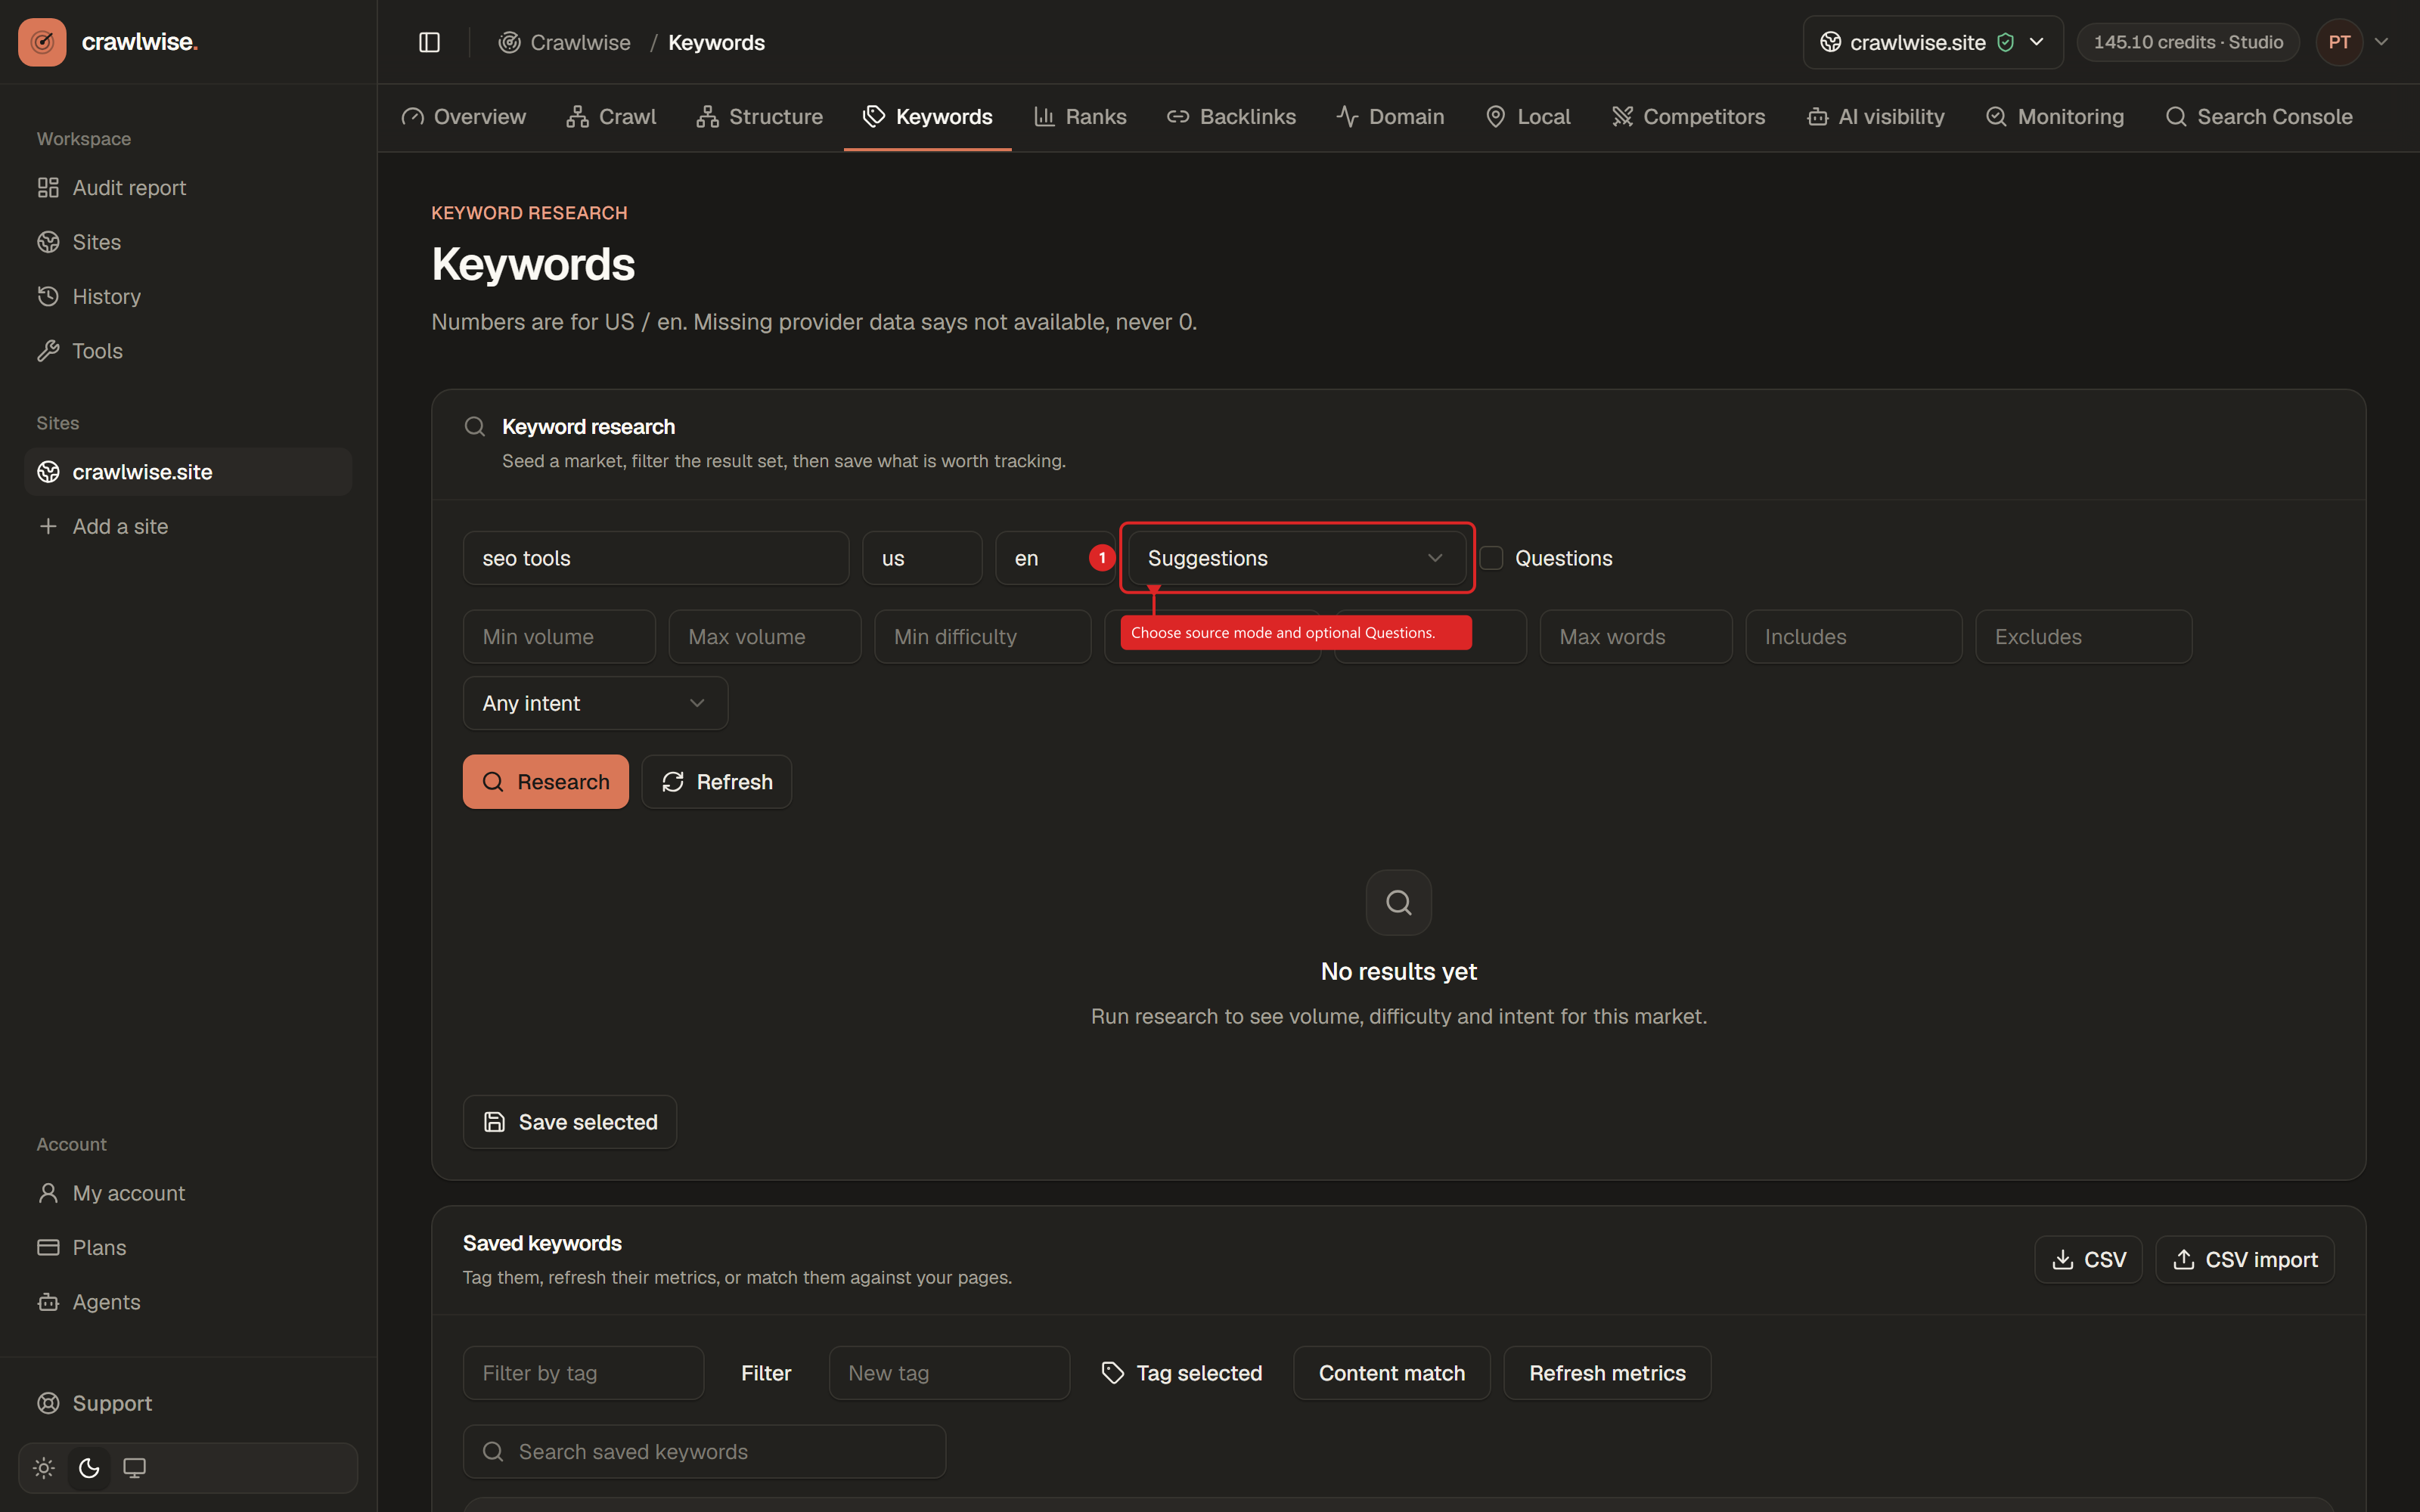This screenshot has width=2420, height=1512.
Task: Open Audit report in sidebar
Action: point(188,188)
